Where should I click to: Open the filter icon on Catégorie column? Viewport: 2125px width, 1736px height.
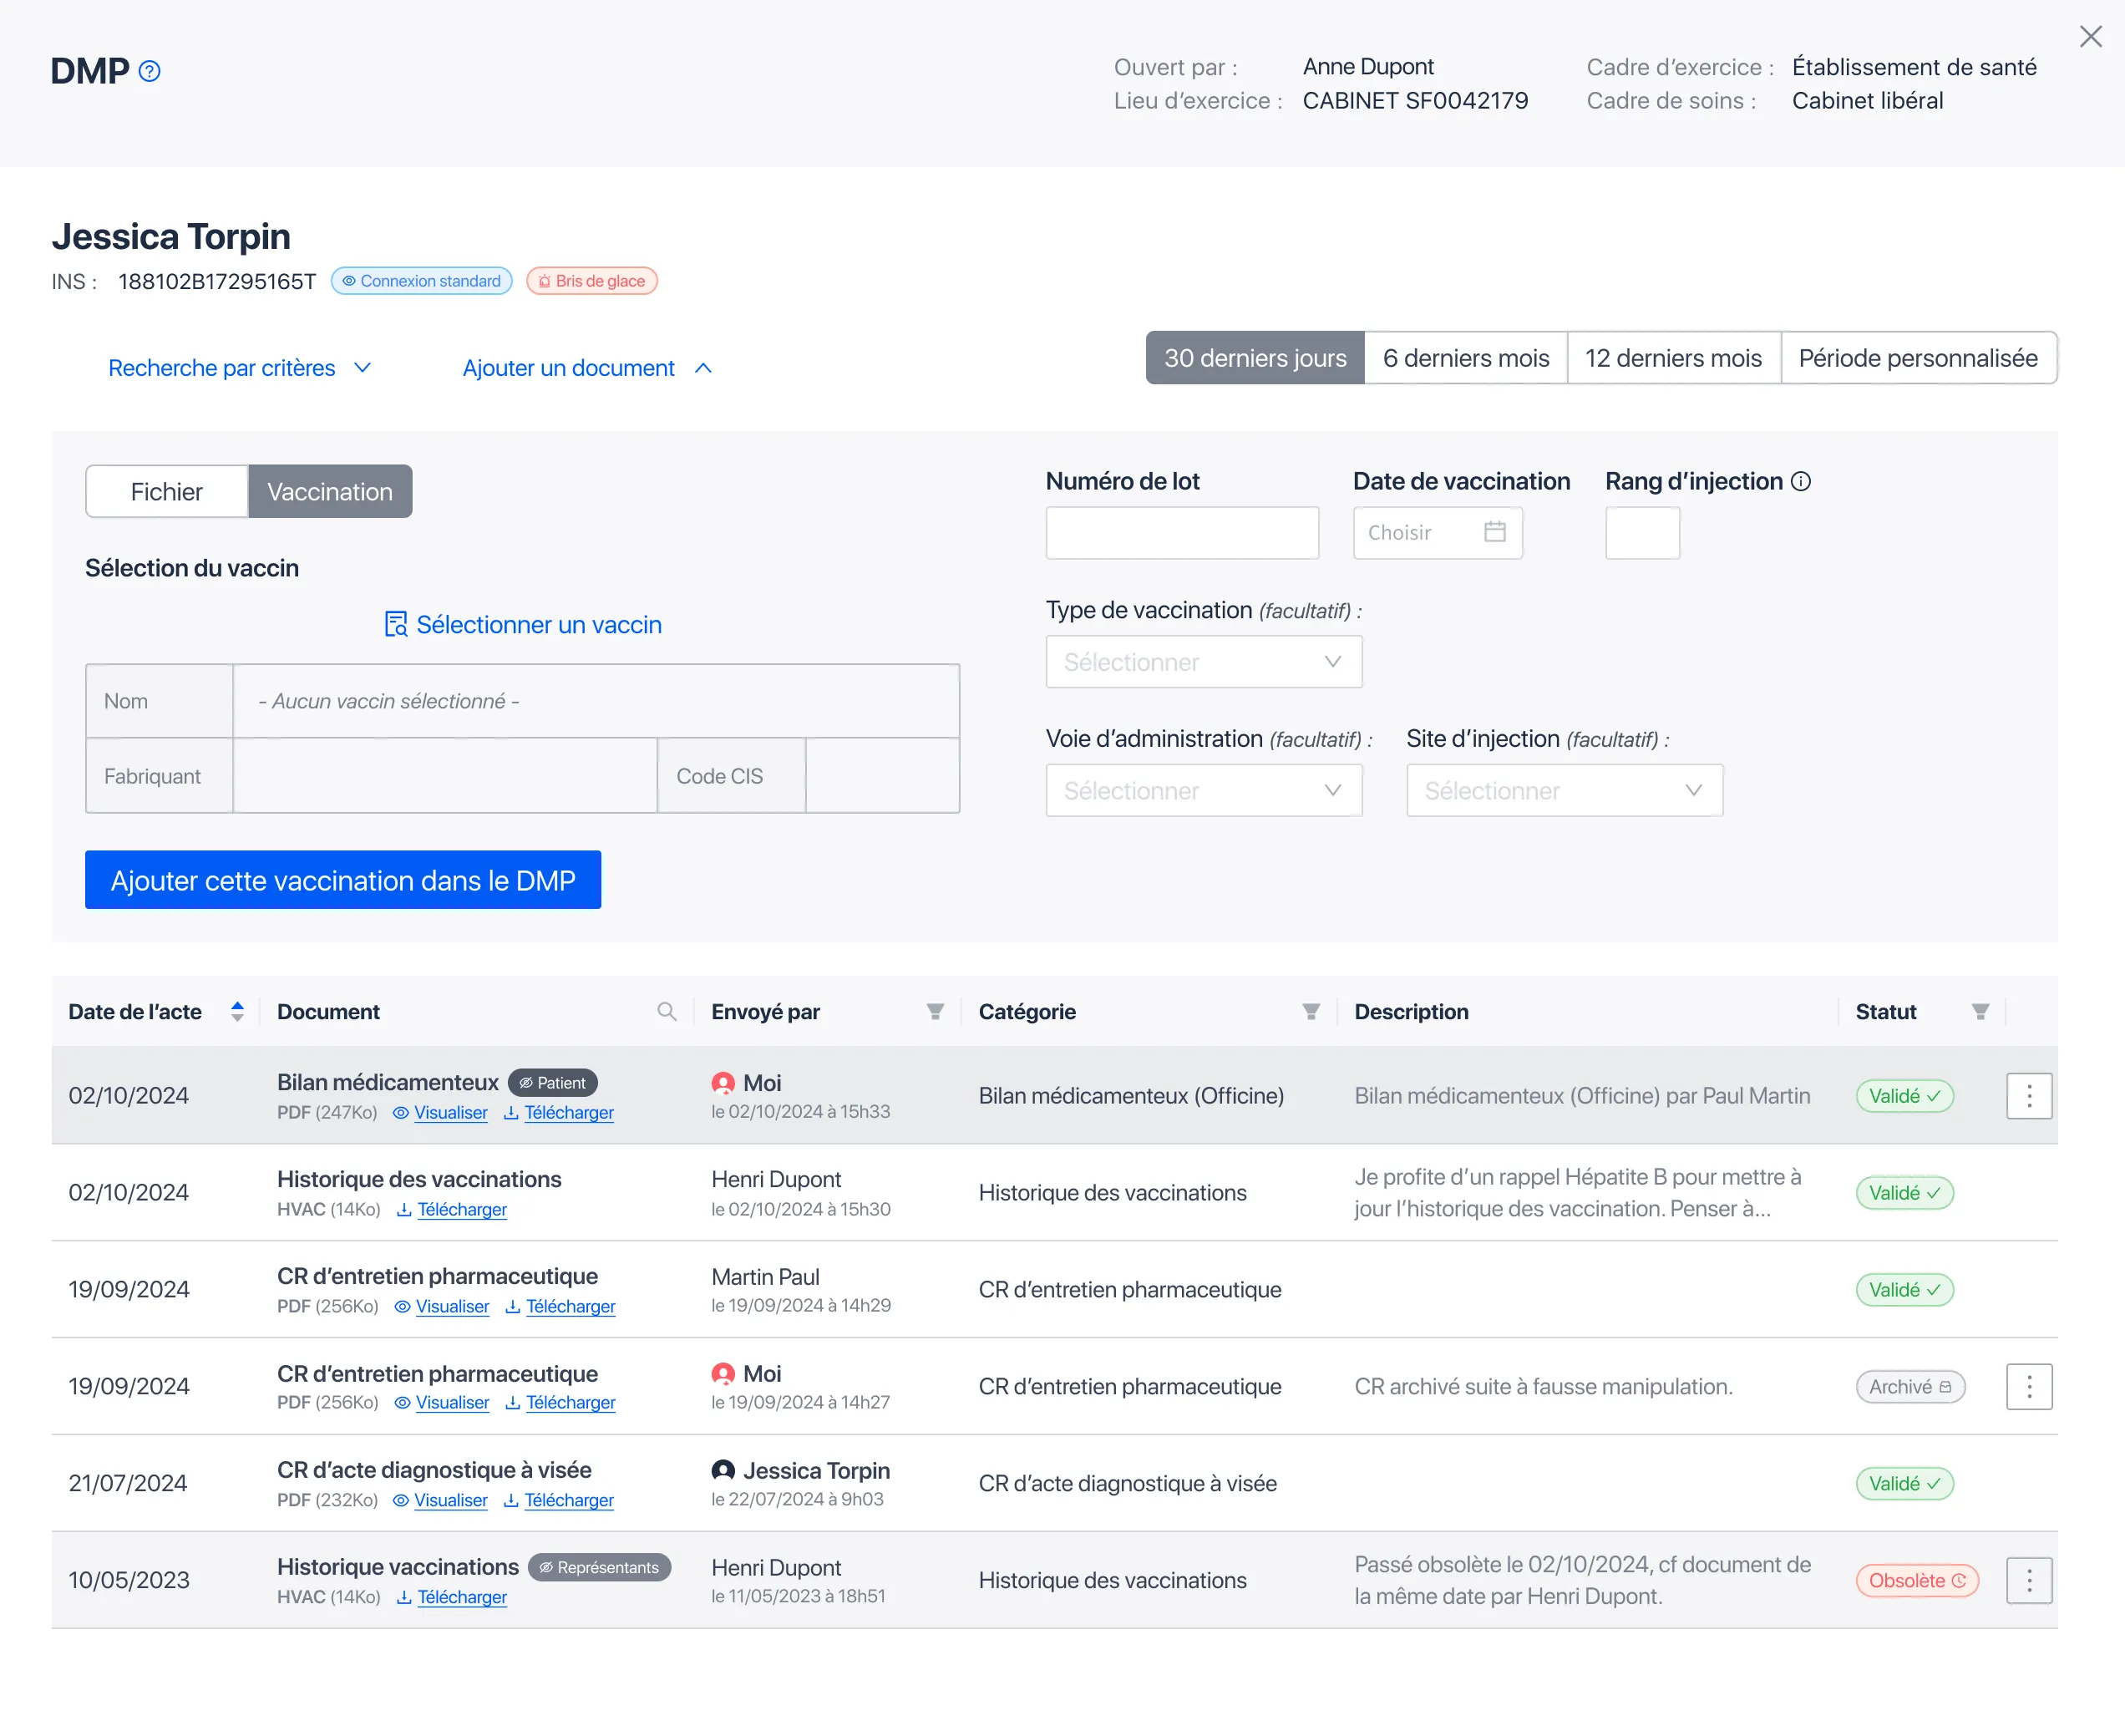point(1311,1011)
